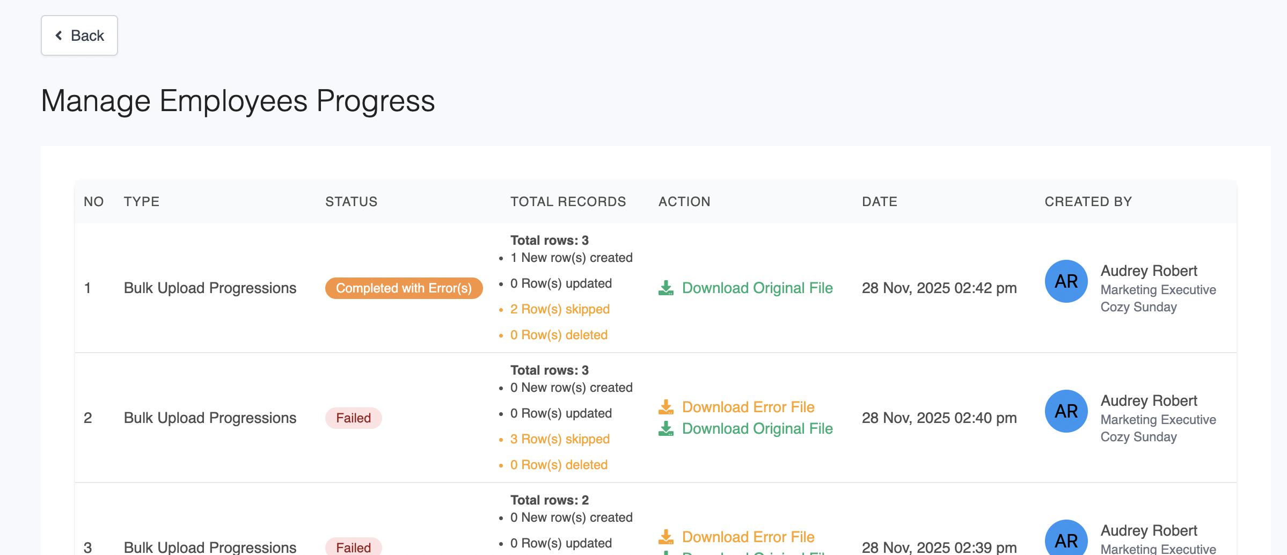This screenshot has width=1287, height=555.
Task: Click '0 Row(s) deleted' in row 1
Action: [559, 335]
